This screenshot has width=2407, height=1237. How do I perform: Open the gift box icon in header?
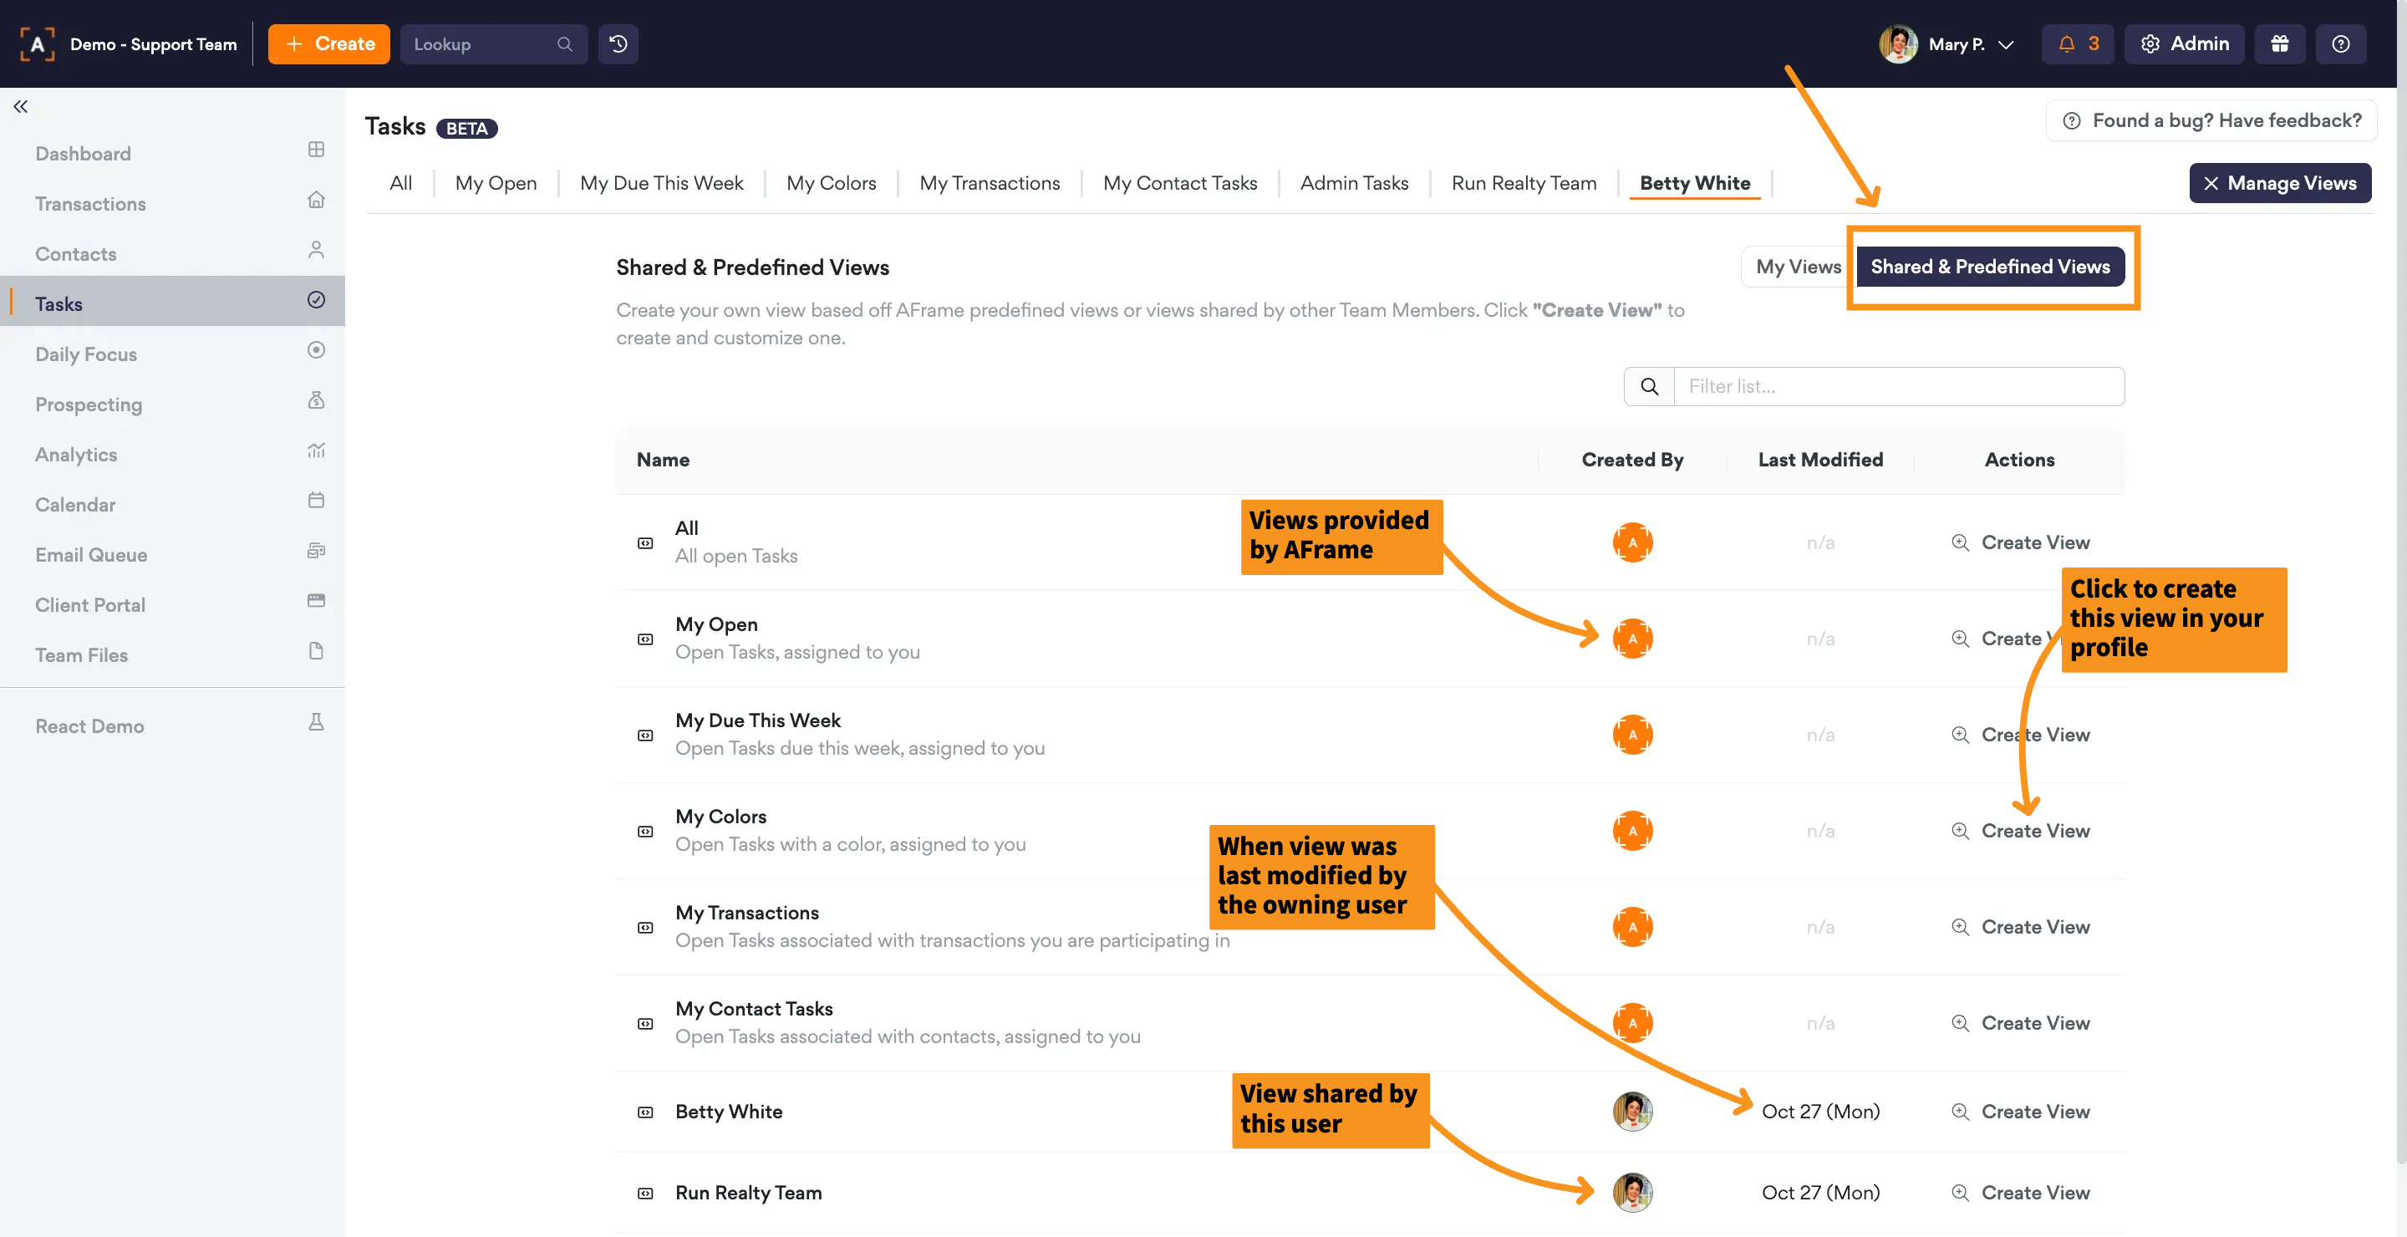pos(2279,44)
